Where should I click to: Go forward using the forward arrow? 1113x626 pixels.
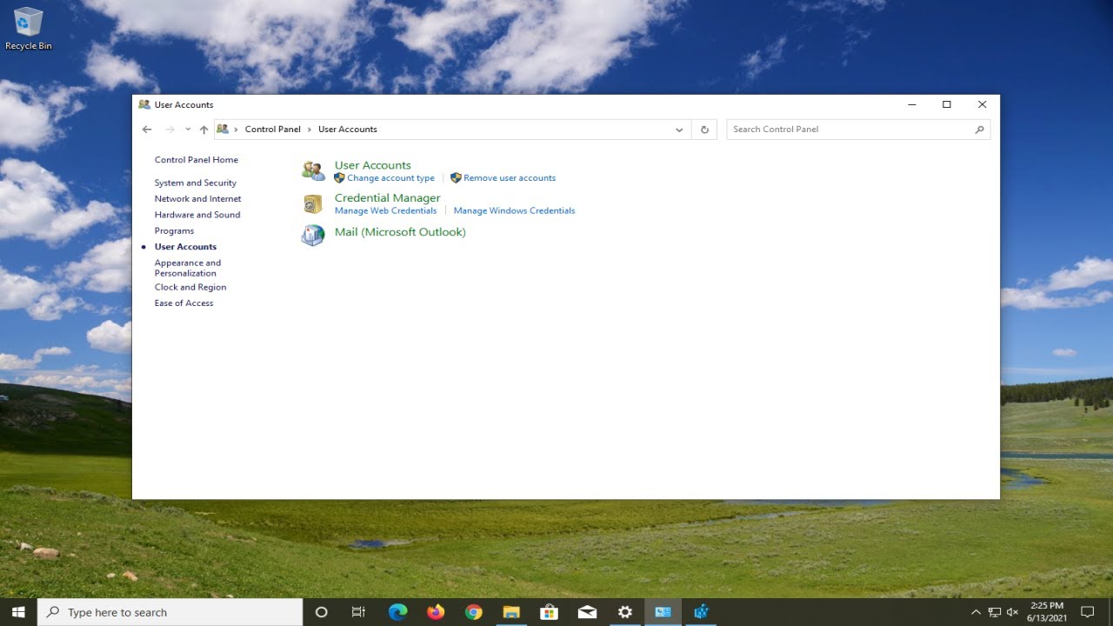click(x=170, y=130)
